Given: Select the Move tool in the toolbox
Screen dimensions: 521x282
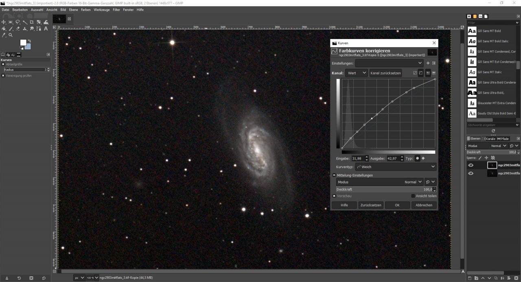Looking at the screenshot, I should 4,22.
